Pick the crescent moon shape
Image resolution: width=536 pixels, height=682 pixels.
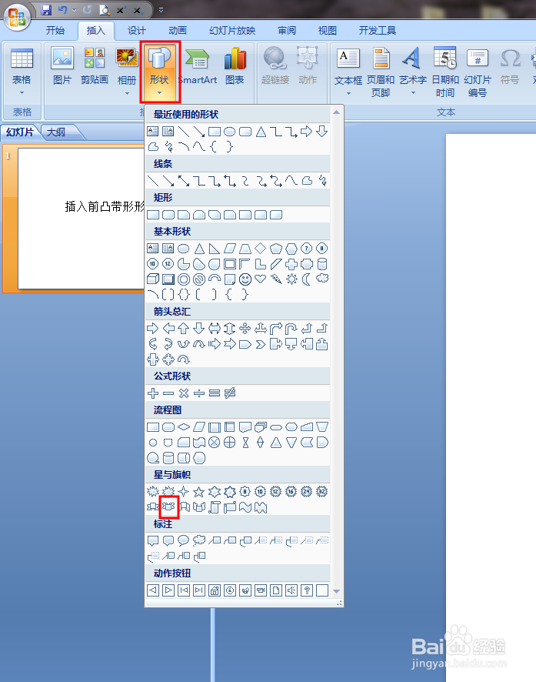click(307, 279)
